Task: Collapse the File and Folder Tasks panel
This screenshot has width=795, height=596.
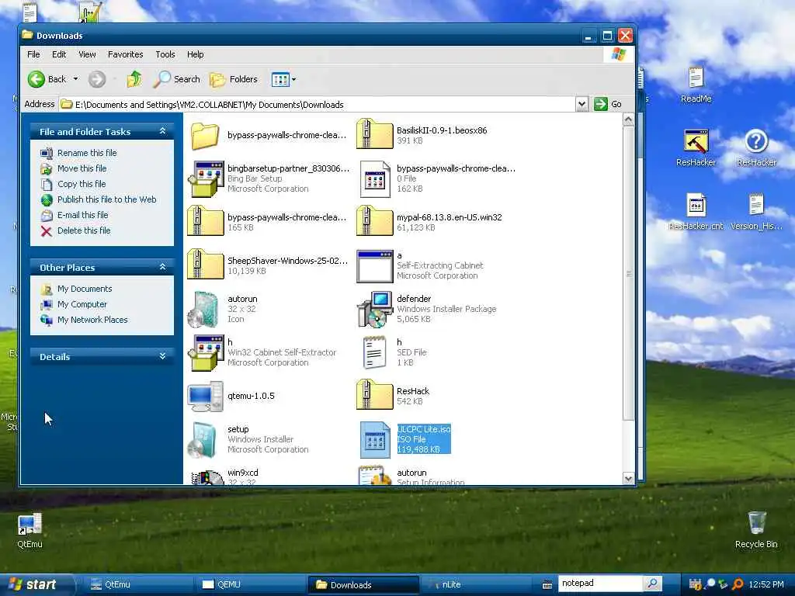Action: (163, 131)
